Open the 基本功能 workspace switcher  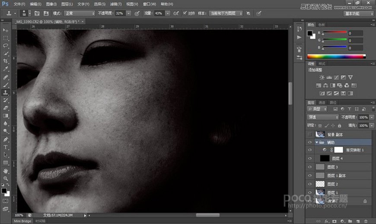point(358,13)
